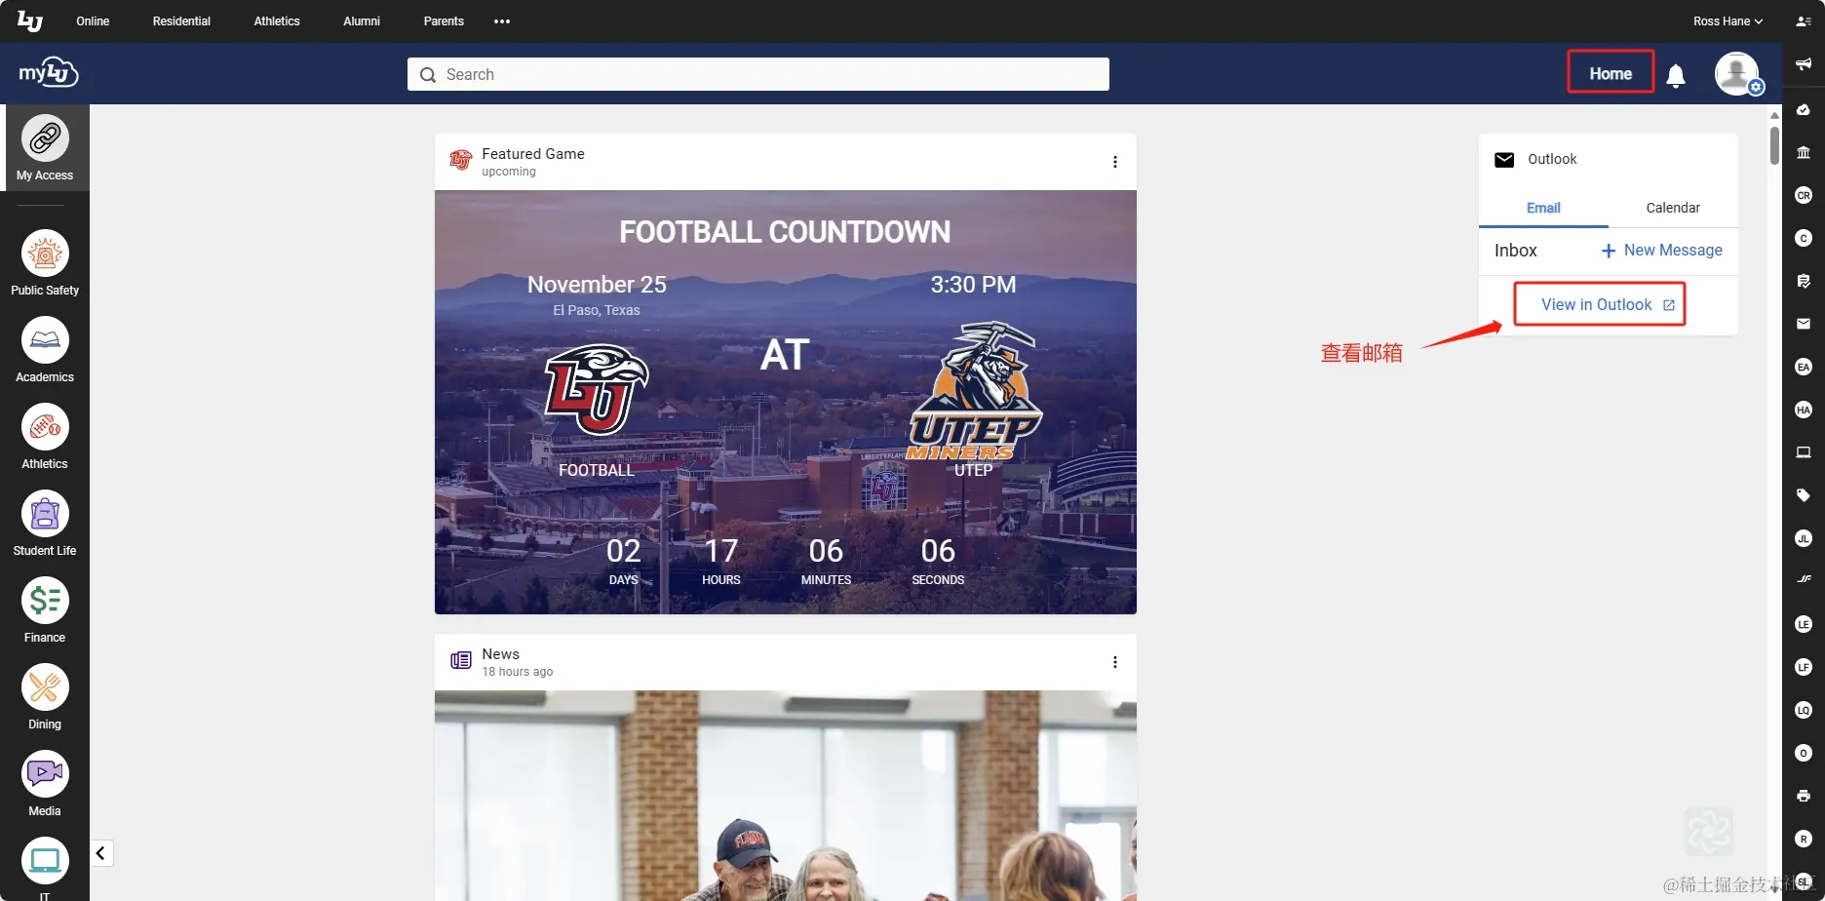Select the Finance dollar icon
Image resolution: width=1825 pixels, height=901 pixels.
tap(45, 601)
